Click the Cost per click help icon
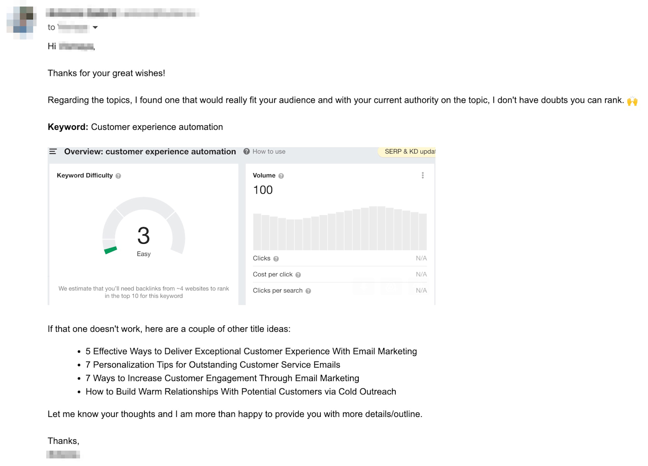Image resolution: width=648 pixels, height=466 pixels. [298, 275]
